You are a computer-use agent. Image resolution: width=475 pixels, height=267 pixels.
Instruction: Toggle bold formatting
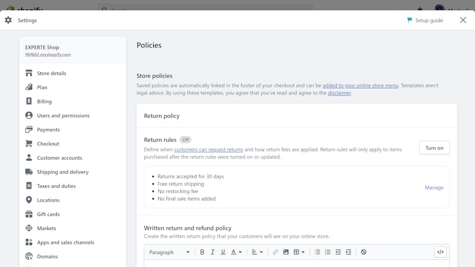point(202,252)
